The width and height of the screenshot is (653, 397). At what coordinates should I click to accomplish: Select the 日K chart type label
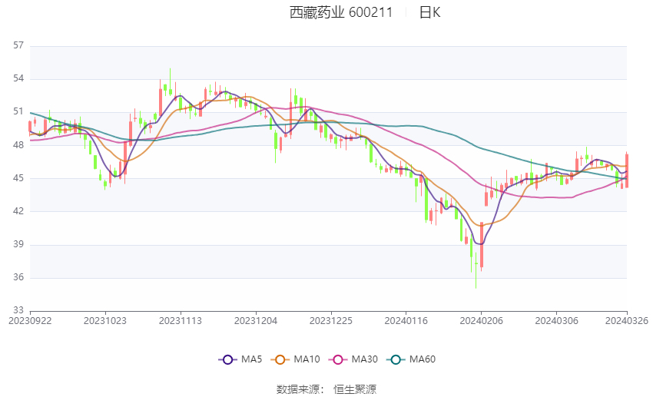429,12
